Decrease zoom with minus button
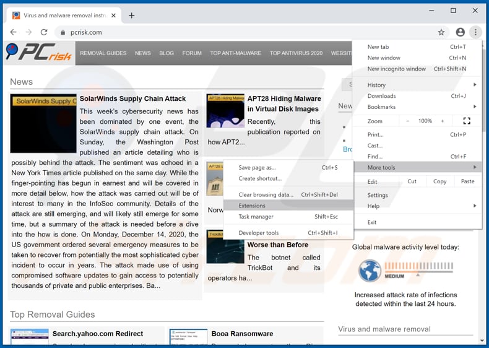This screenshot has height=348, width=489. [x=408, y=121]
